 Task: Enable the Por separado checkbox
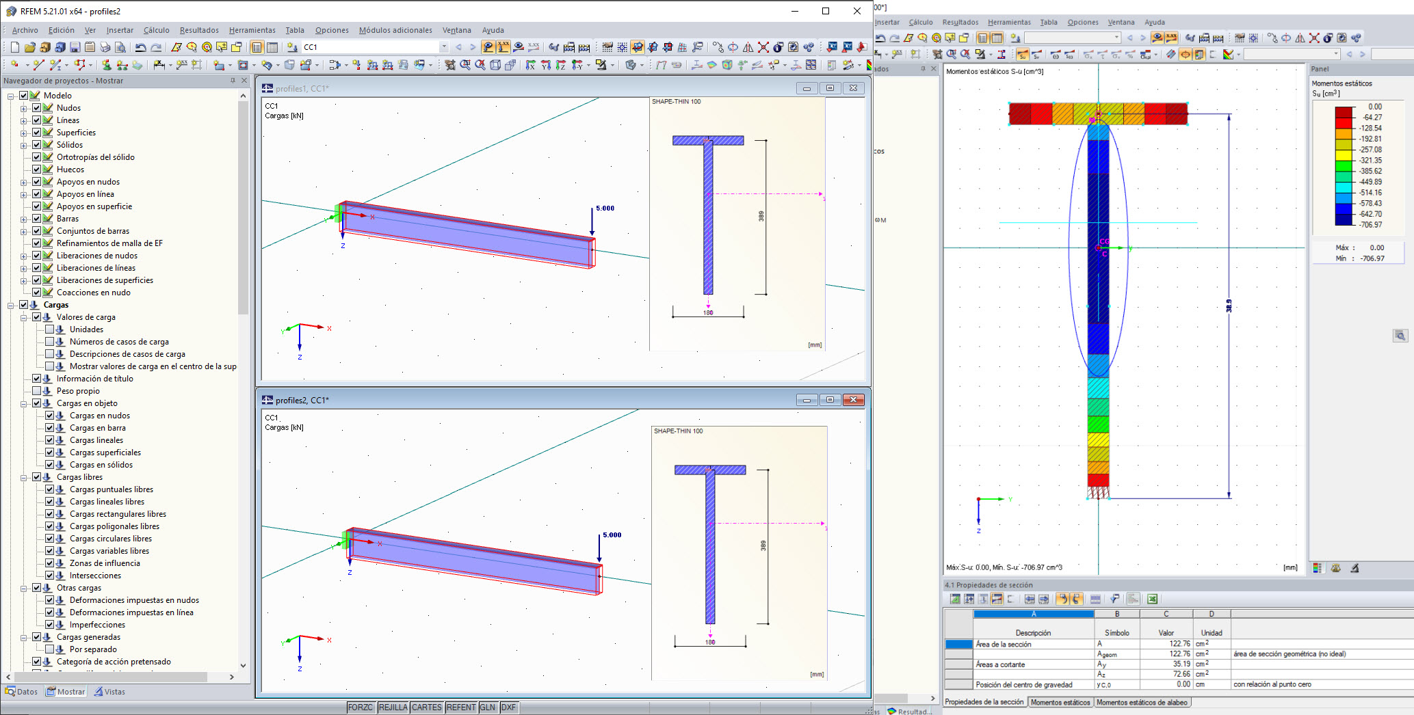(x=50, y=649)
